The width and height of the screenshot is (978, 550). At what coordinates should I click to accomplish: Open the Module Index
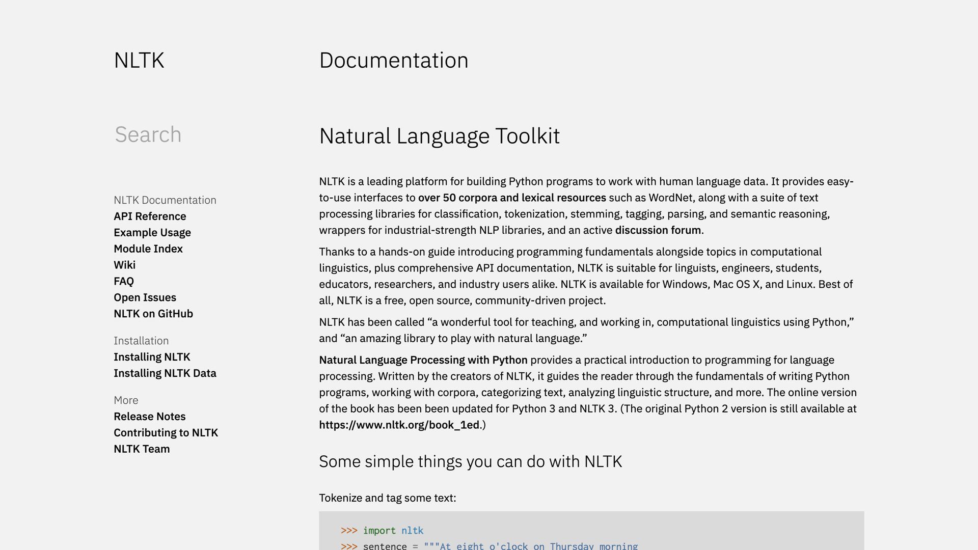click(x=148, y=249)
